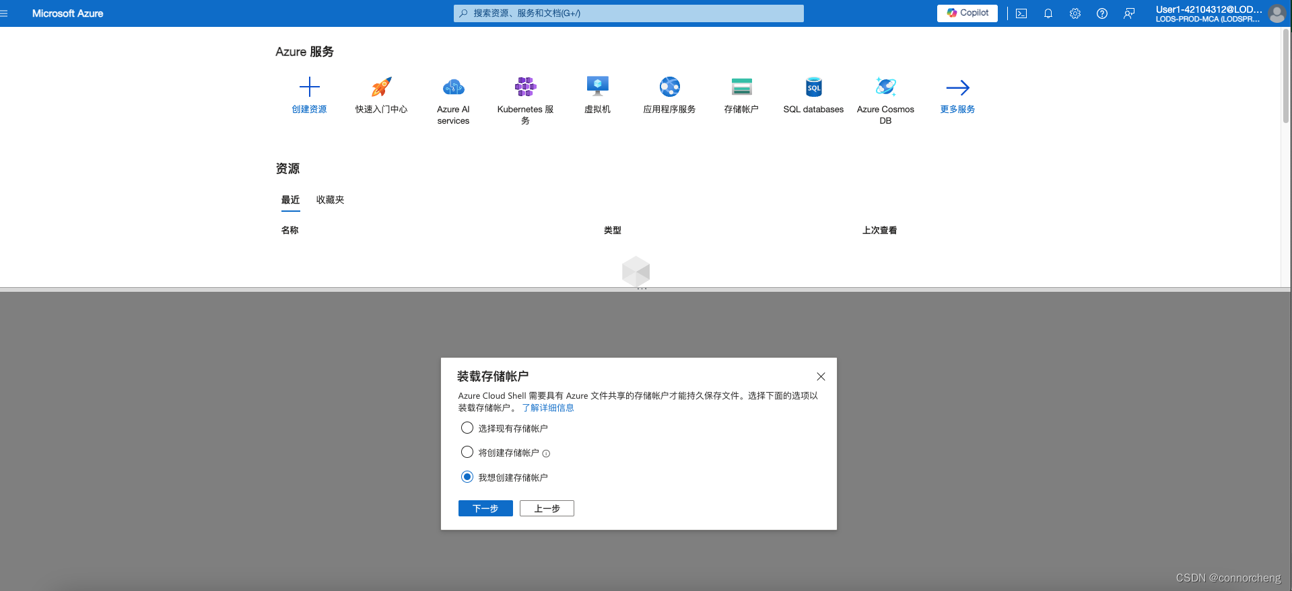Open portal settings gear
This screenshot has height=591, width=1292.
(1075, 13)
